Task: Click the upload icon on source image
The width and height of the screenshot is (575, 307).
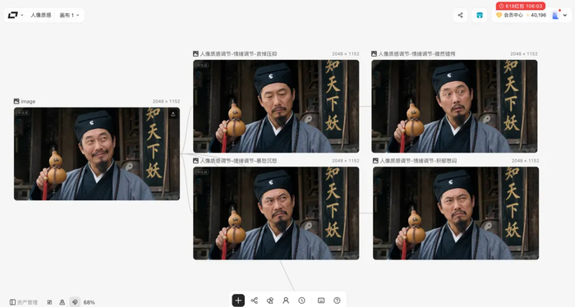Action: click(173, 114)
